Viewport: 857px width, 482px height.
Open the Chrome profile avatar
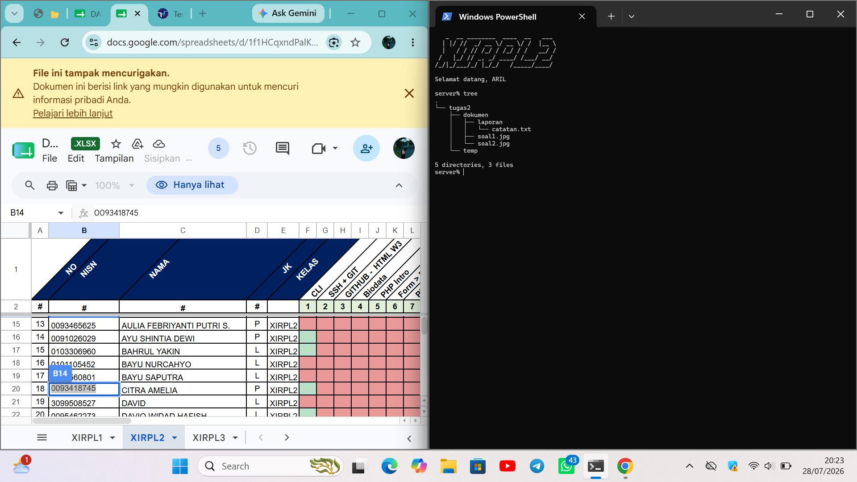coord(389,42)
